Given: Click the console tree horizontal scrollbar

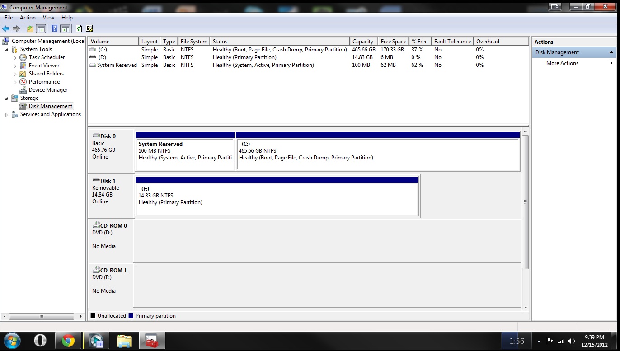Looking at the screenshot, I should [x=41, y=316].
